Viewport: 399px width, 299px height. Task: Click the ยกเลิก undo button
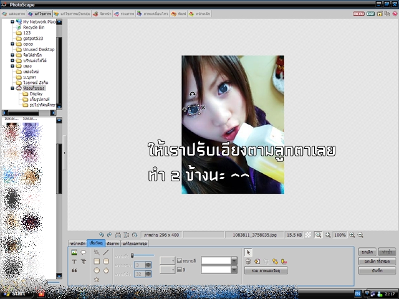point(367,252)
